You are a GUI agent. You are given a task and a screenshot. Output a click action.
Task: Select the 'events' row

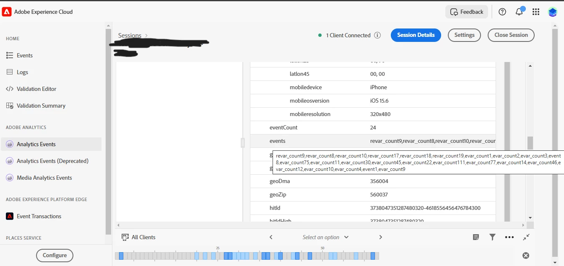(373, 141)
